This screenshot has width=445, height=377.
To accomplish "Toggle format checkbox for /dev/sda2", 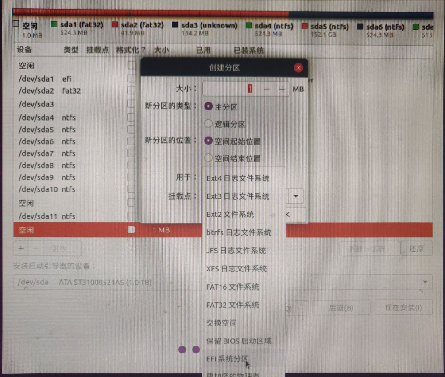I will point(131,90).
